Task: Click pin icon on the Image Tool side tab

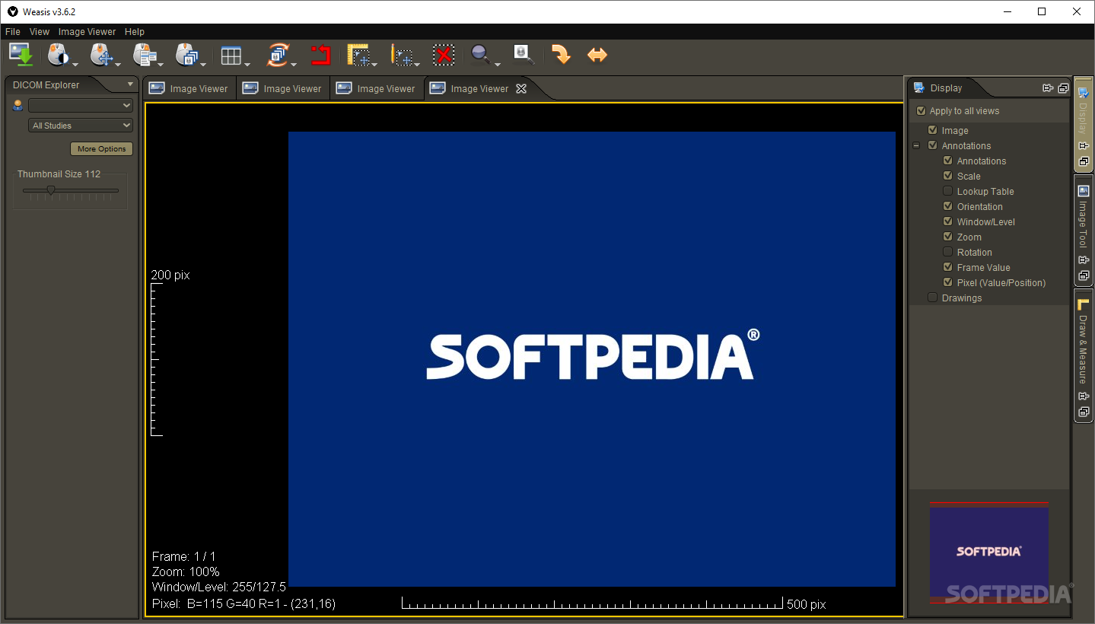Action: click(1084, 260)
